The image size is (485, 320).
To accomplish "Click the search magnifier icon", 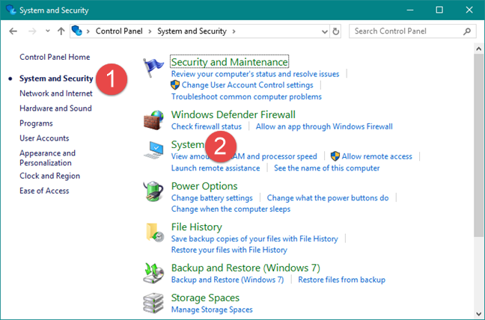I will [x=467, y=31].
